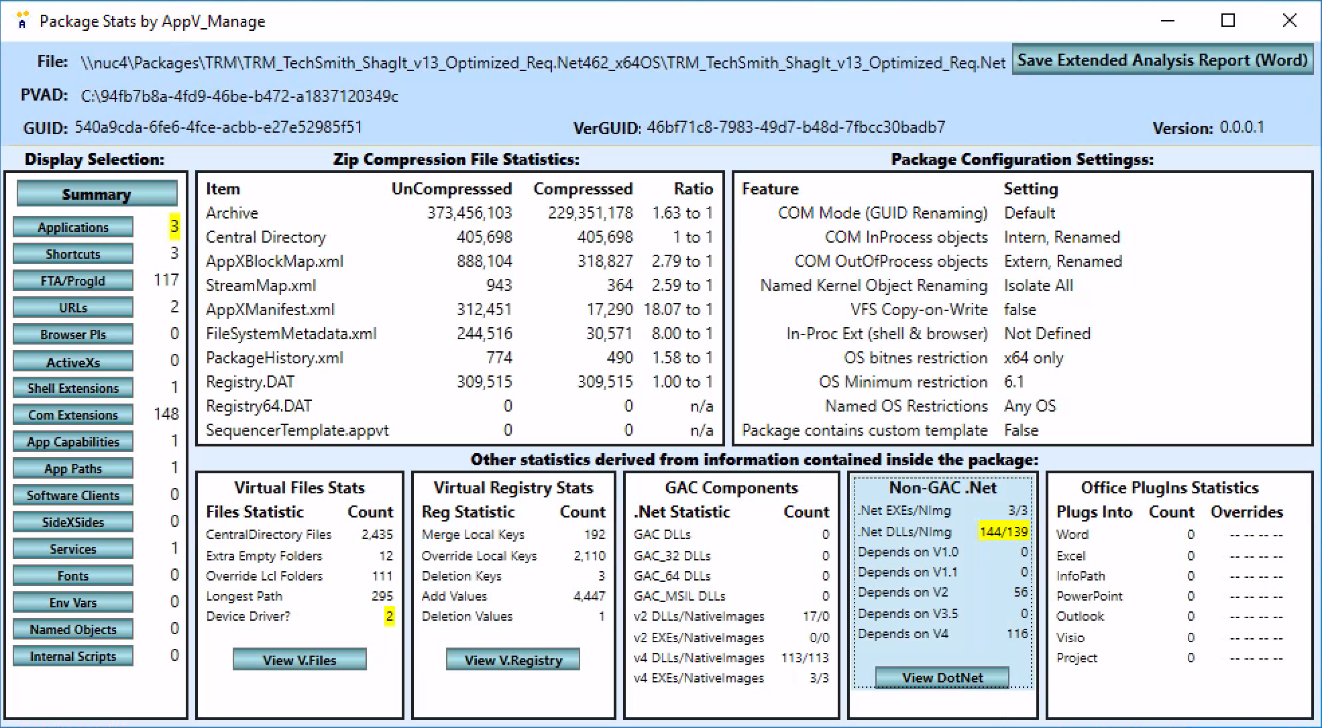Select the AppXManifest.xml row
This screenshot has width=1322, height=728.
pyautogui.click(x=459, y=310)
